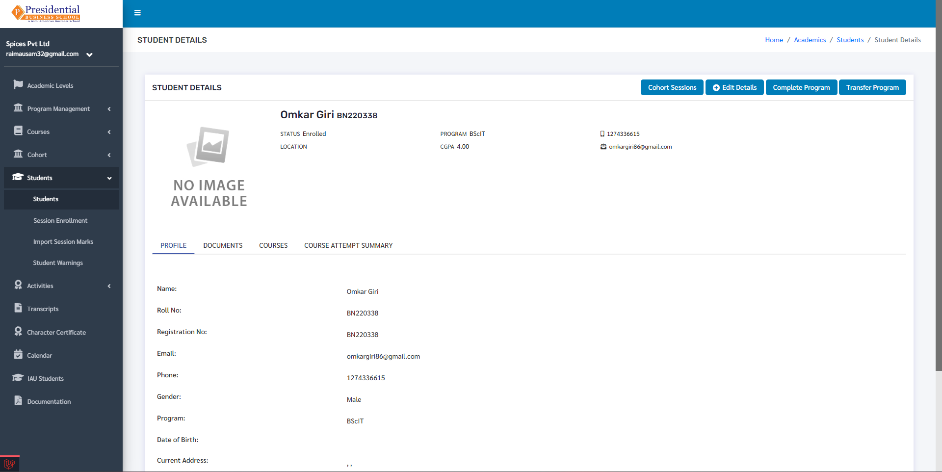
Task: Click the Documentation PDF icon
Action: point(18,400)
